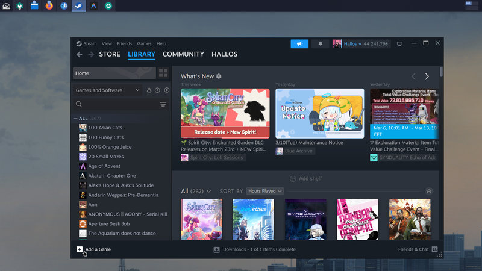Toggle ready-to-play filter button
Image resolution: width=482 pixels, height=271 pixels.
(x=167, y=90)
